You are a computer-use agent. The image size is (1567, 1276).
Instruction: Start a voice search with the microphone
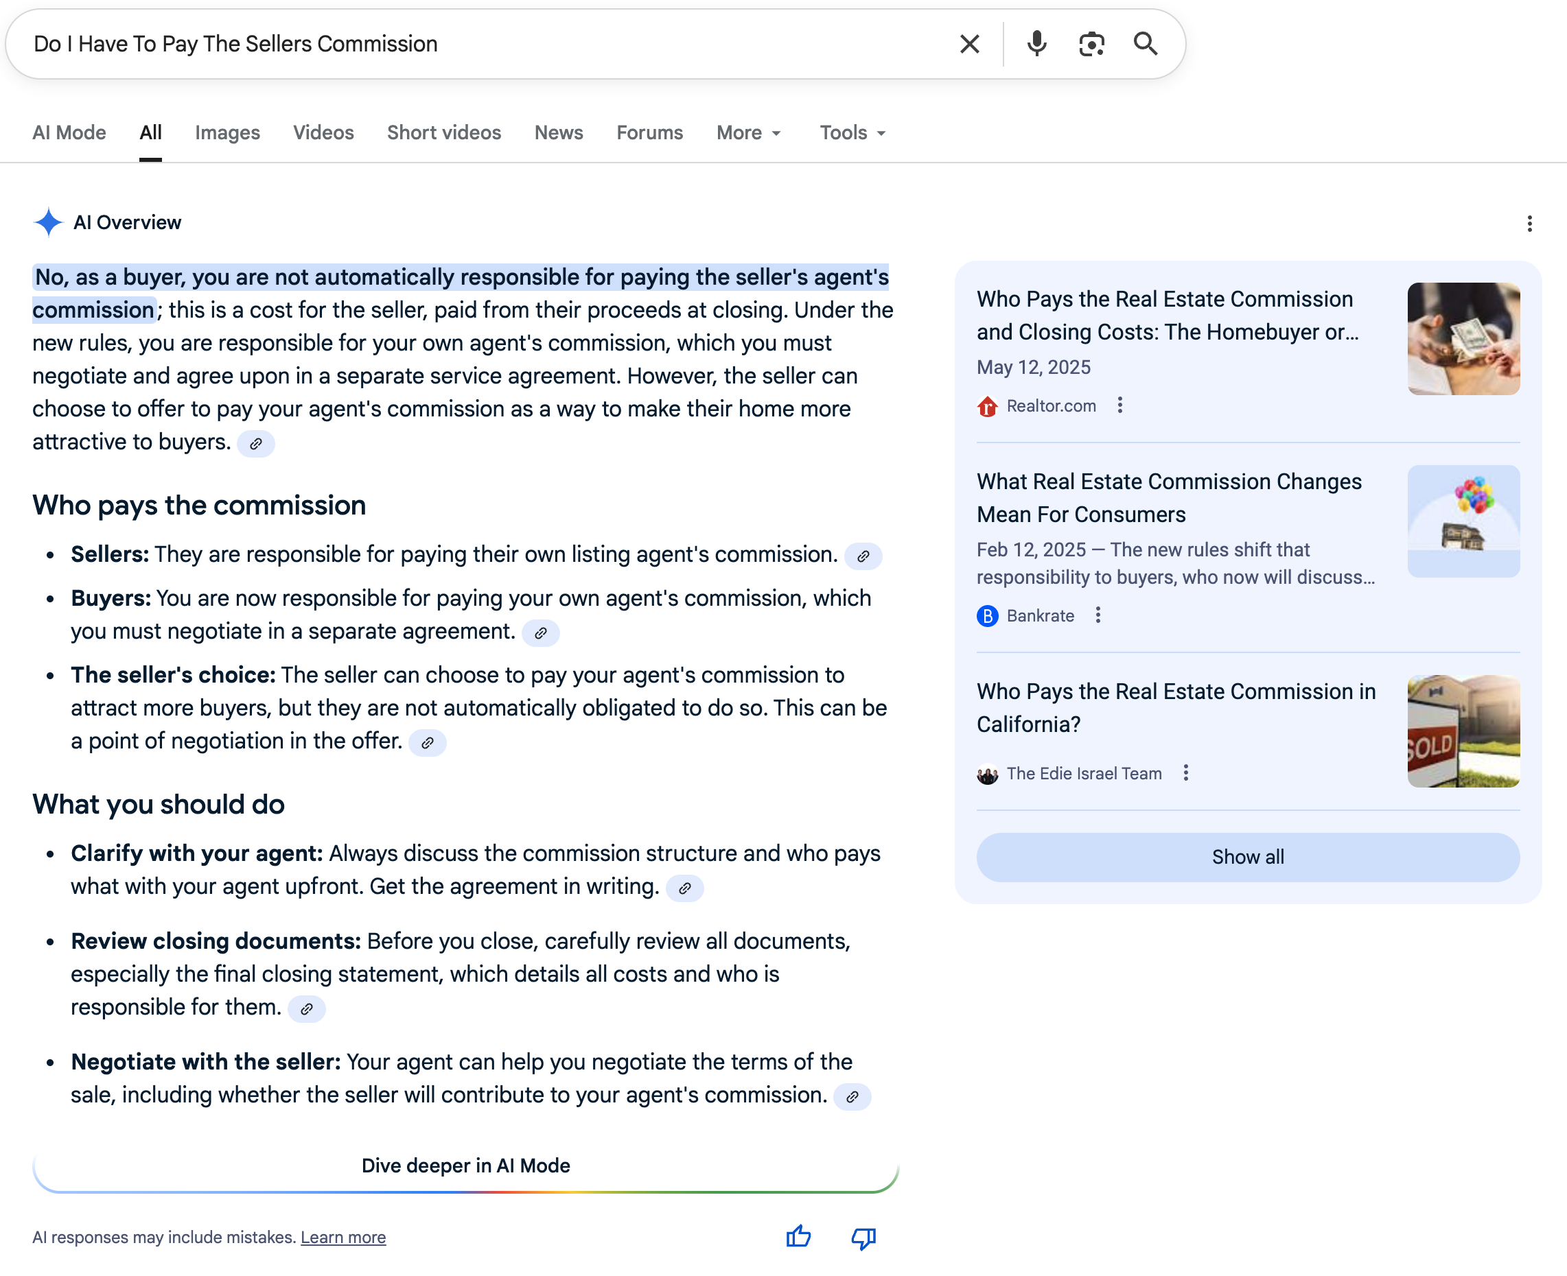pyautogui.click(x=1037, y=44)
